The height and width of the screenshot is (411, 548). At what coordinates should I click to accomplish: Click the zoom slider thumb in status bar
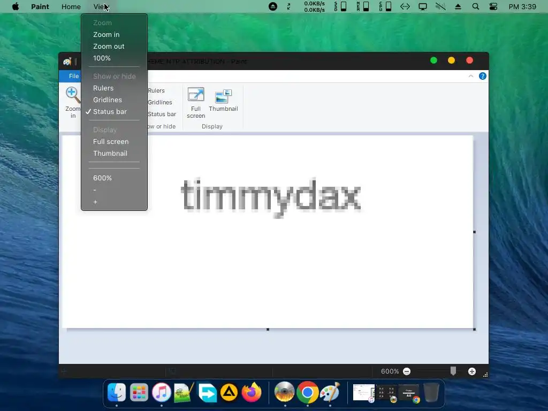click(x=453, y=371)
